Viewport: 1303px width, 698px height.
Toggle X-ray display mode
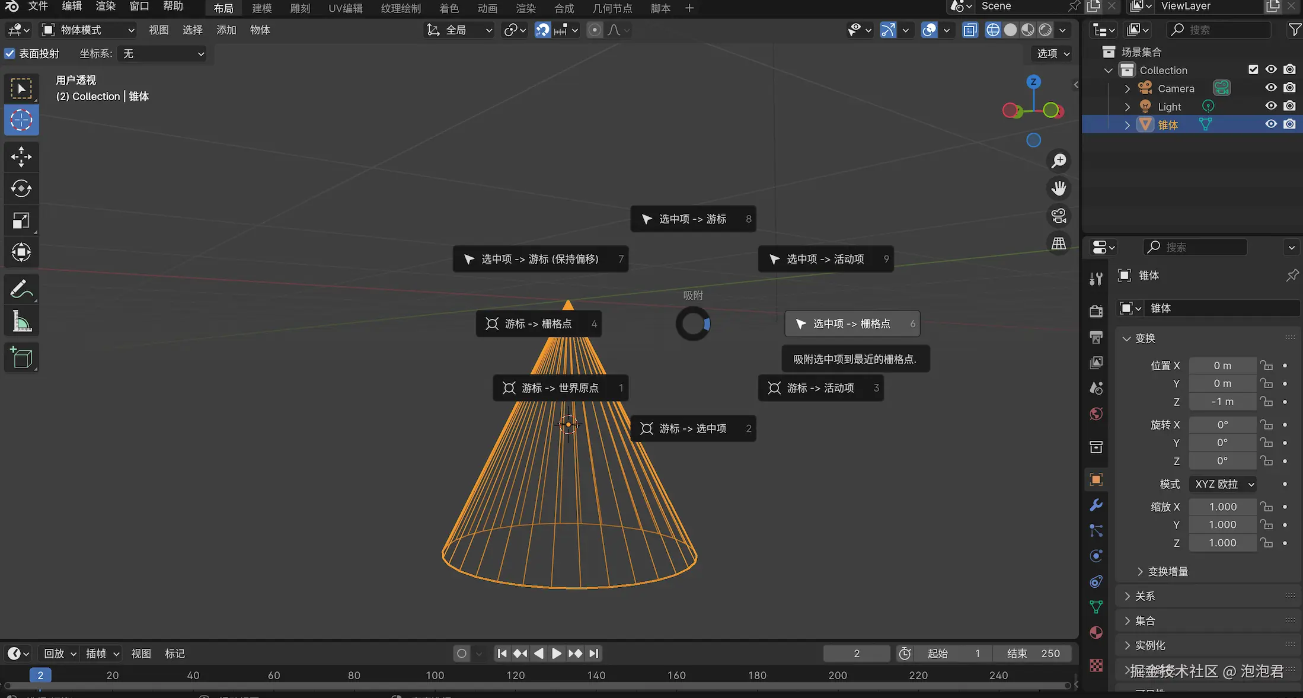[970, 30]
